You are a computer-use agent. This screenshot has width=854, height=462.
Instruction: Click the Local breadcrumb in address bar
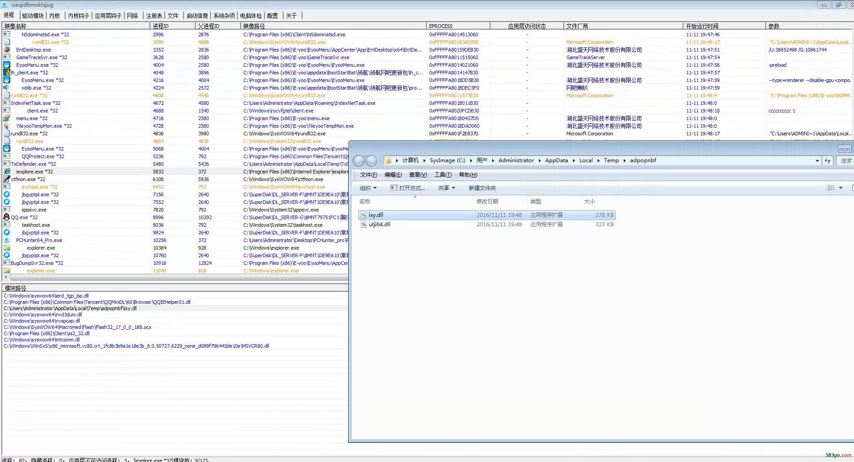[586, 160]
